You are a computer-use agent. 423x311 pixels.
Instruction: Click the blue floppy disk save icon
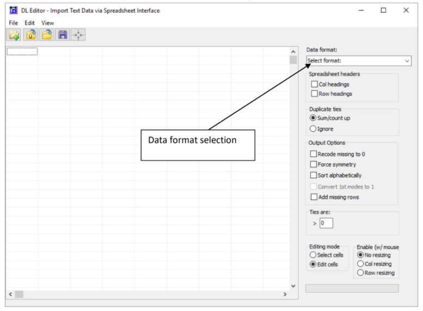click(63, 35)
